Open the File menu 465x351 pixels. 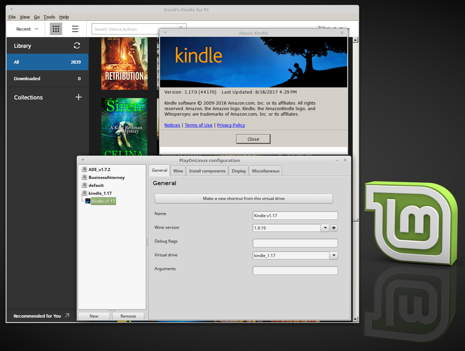coord(12,17)
